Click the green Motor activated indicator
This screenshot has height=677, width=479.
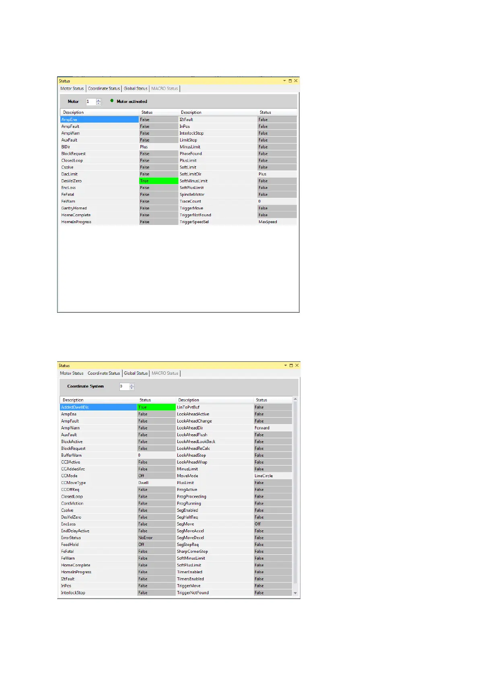(112, 101)
